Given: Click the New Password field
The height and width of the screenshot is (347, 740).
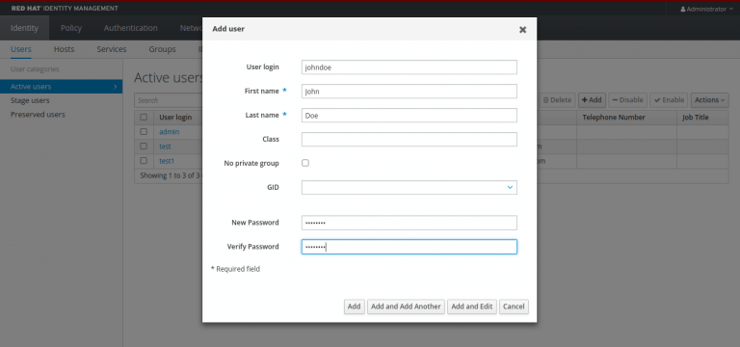Looking at the screenshot, I should [x=410, y=223].
